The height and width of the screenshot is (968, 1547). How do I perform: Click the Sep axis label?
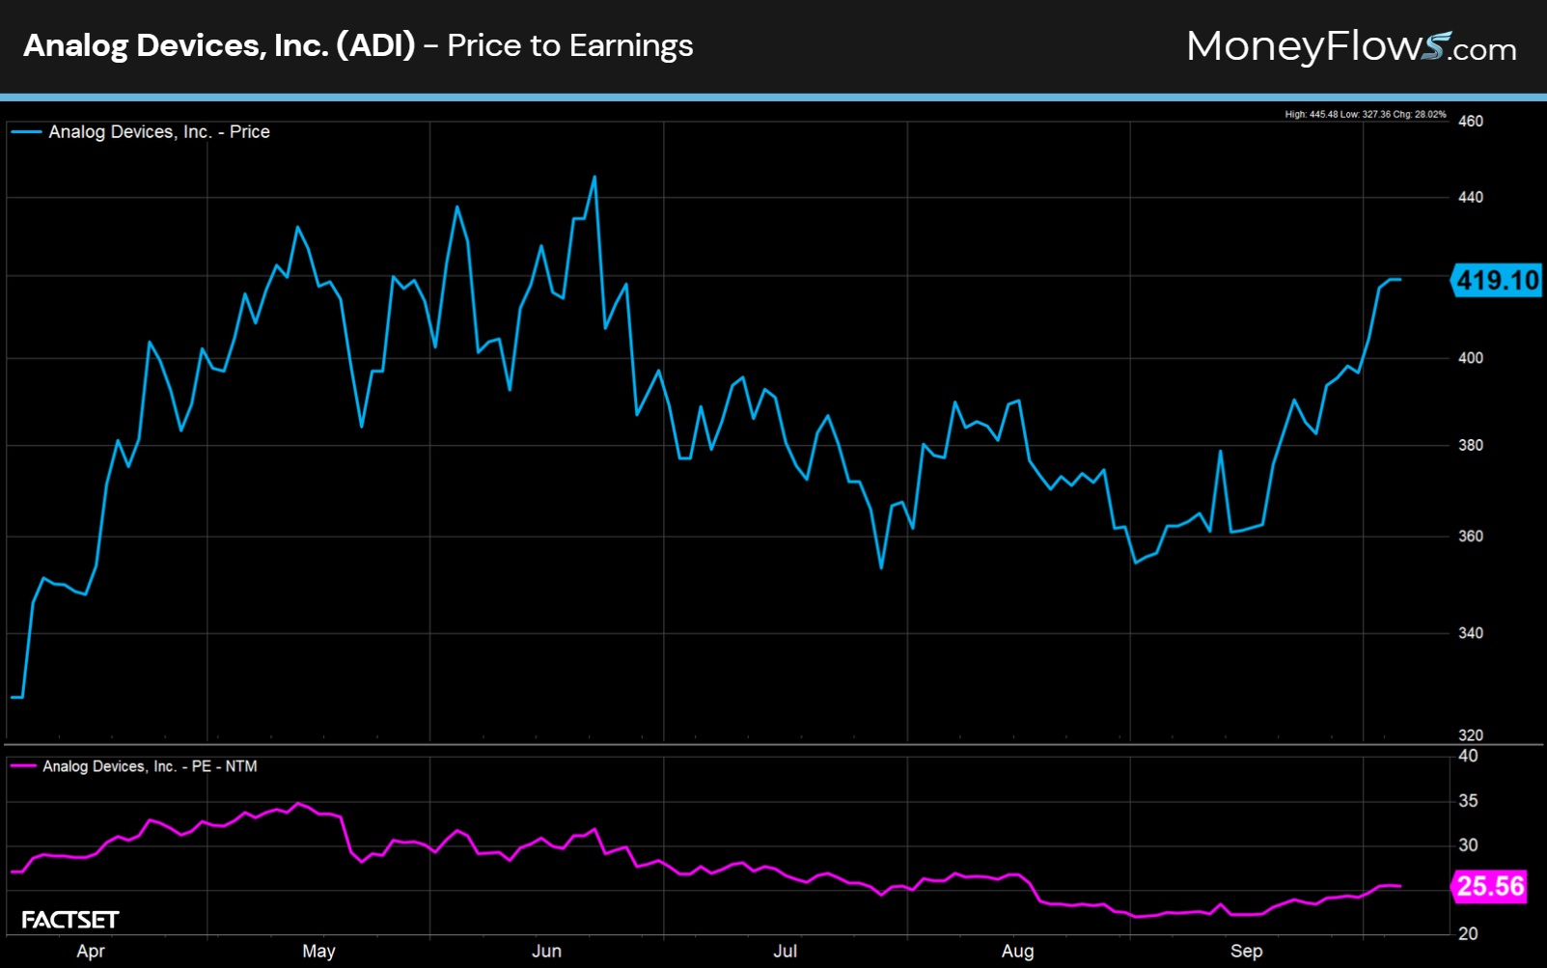pos(1246,951)
